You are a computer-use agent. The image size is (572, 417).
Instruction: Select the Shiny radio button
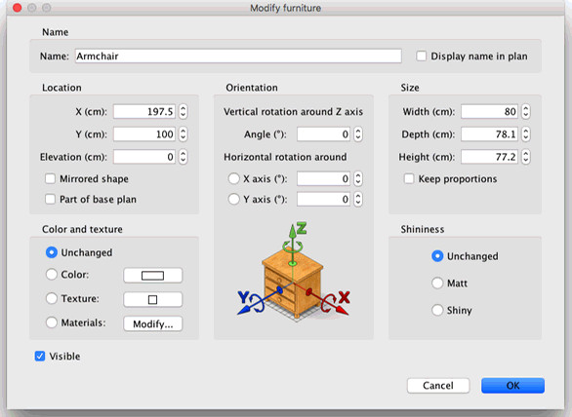[x=437, y=310]
